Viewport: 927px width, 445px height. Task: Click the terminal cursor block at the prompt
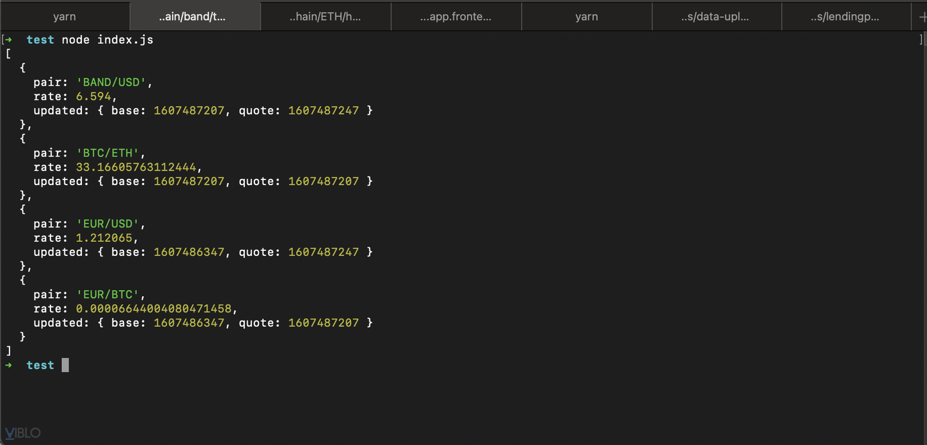[65, 365]
